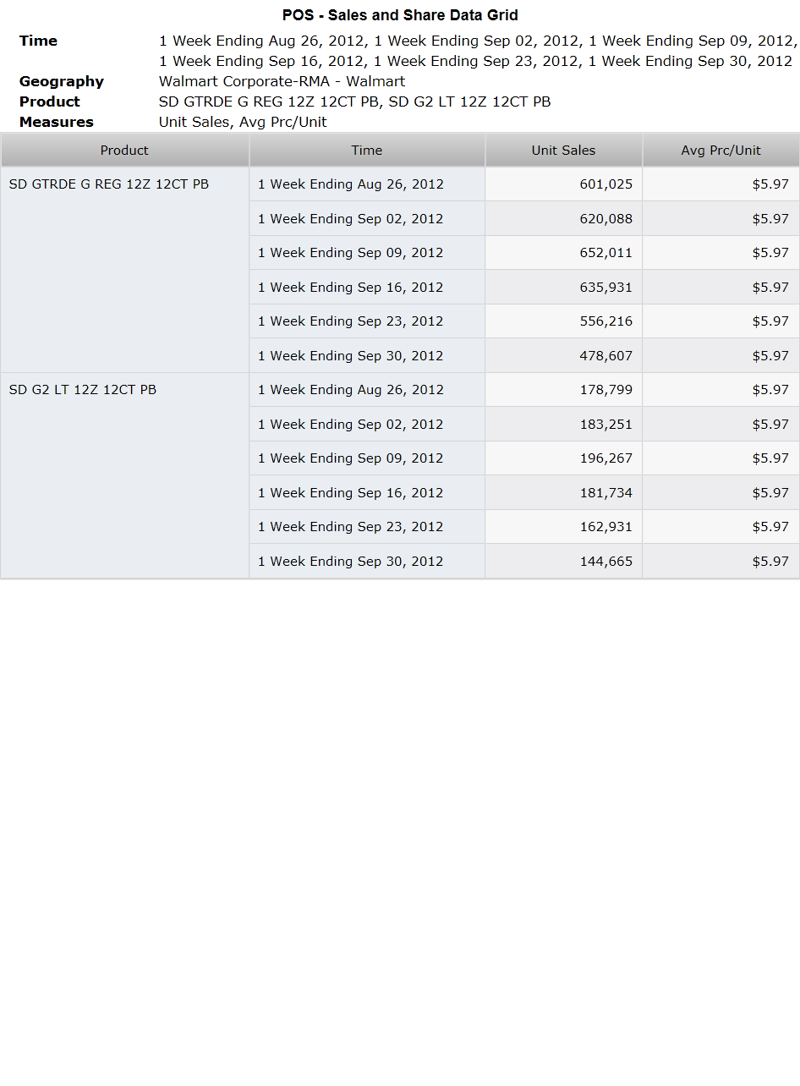Select unit sales value 196,267
Screen dimensions: 800x1086
coord(563,458)
